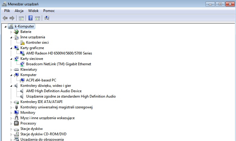The image size is (236, 141).
Task: Select Broadcom NetLink (TM) Gigabit Ethernet
Action: [59, 64]
